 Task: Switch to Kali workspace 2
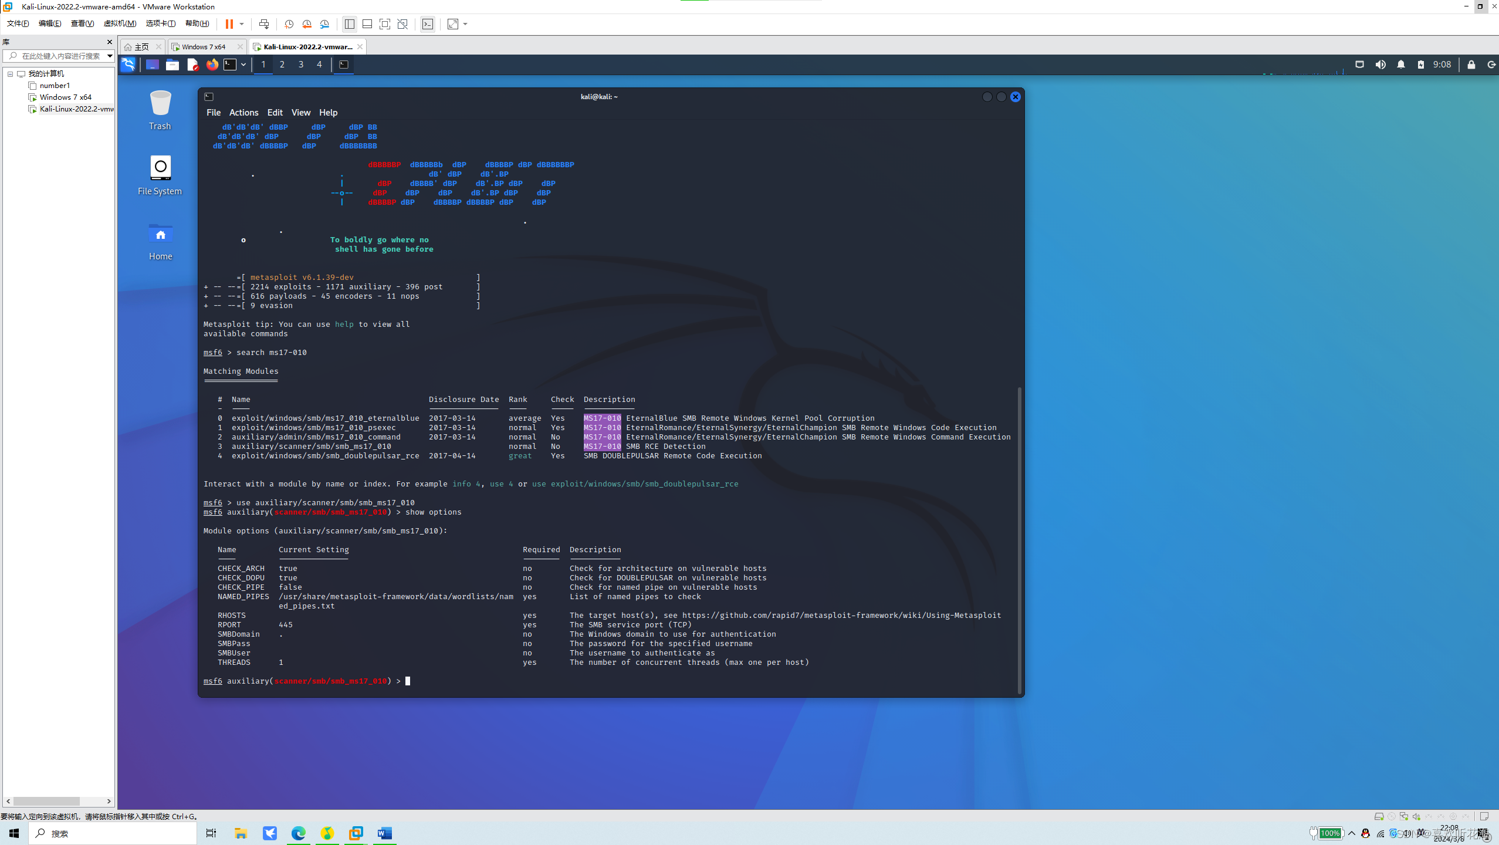click(x=282, y=65)
